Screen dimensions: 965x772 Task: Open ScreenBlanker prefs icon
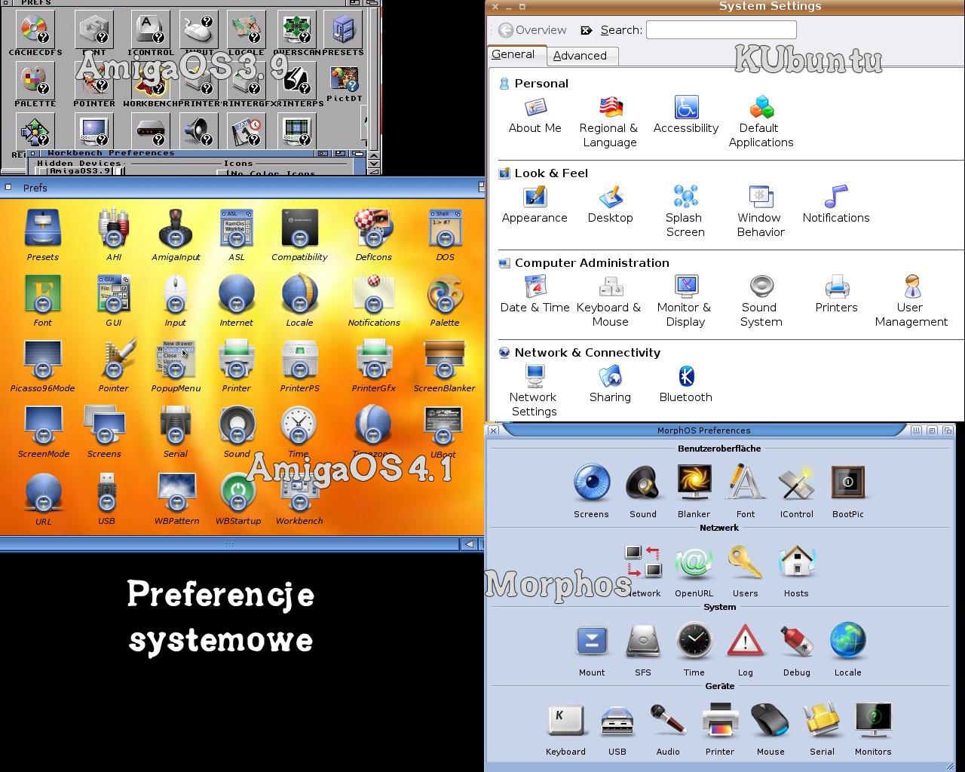pyautogui.click(x=445, y=360)
